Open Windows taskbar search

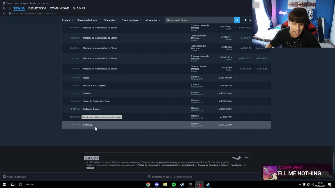[13, 185]
